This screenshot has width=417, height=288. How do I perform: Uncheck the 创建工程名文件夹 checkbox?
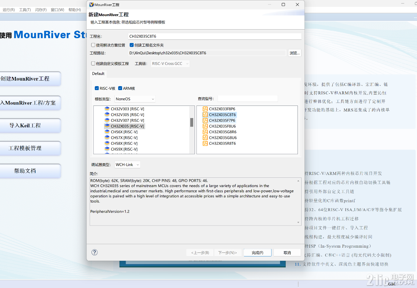point(132,45)
